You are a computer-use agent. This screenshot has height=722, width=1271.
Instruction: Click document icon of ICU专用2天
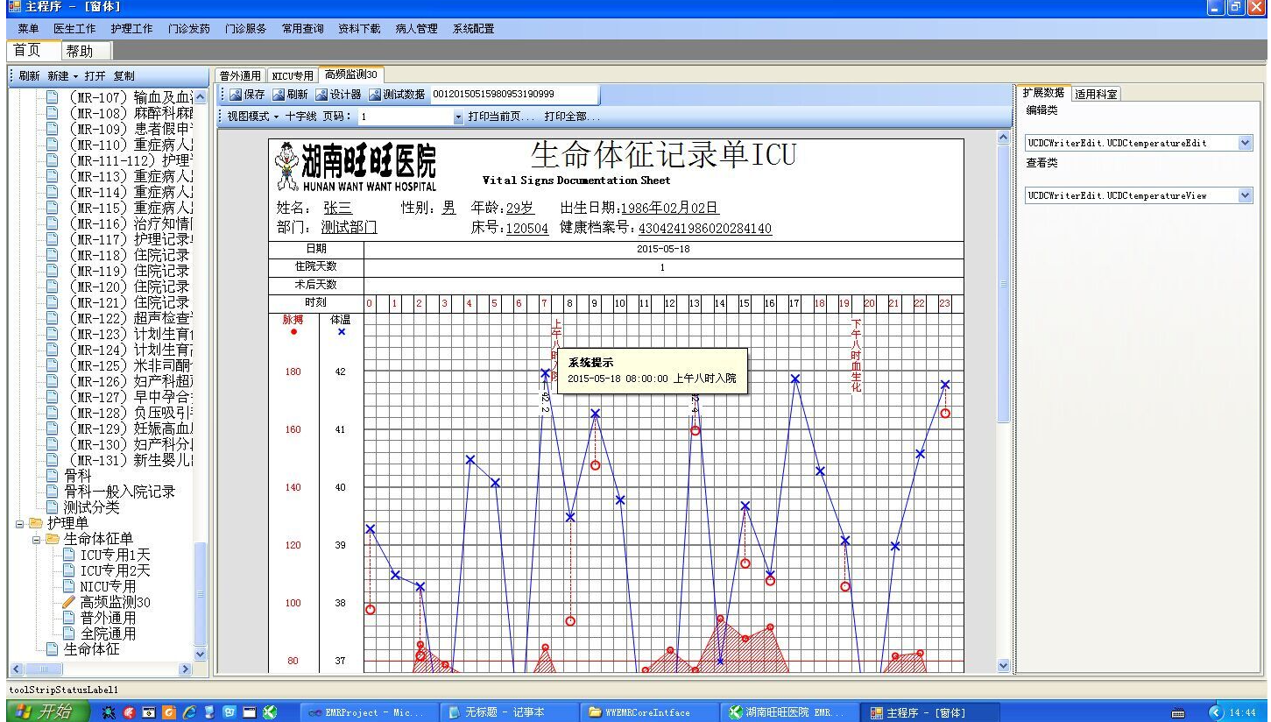click(68, 570)
